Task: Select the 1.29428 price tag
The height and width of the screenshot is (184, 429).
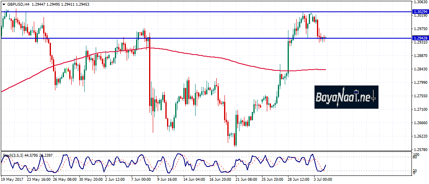Action: 420,38
